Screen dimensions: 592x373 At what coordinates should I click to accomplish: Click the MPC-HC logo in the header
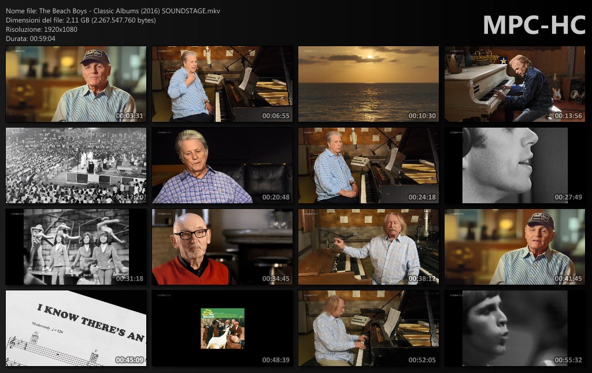click(534, 25)
